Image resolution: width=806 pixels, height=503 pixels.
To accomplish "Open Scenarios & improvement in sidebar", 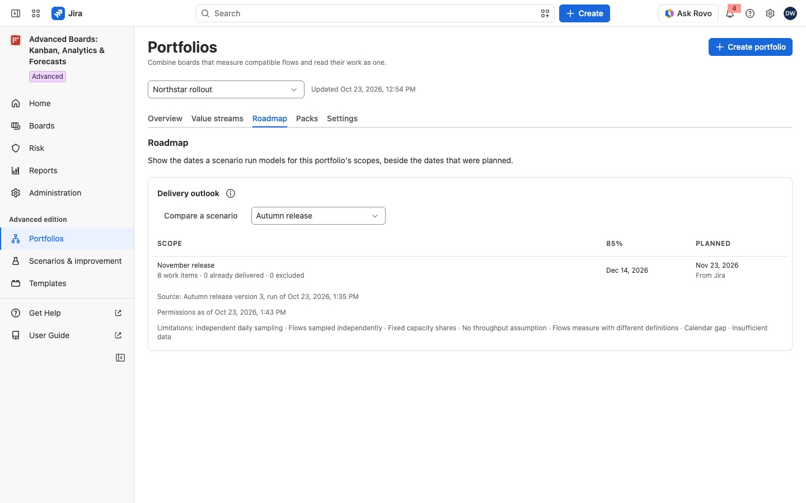I will 67,261.
